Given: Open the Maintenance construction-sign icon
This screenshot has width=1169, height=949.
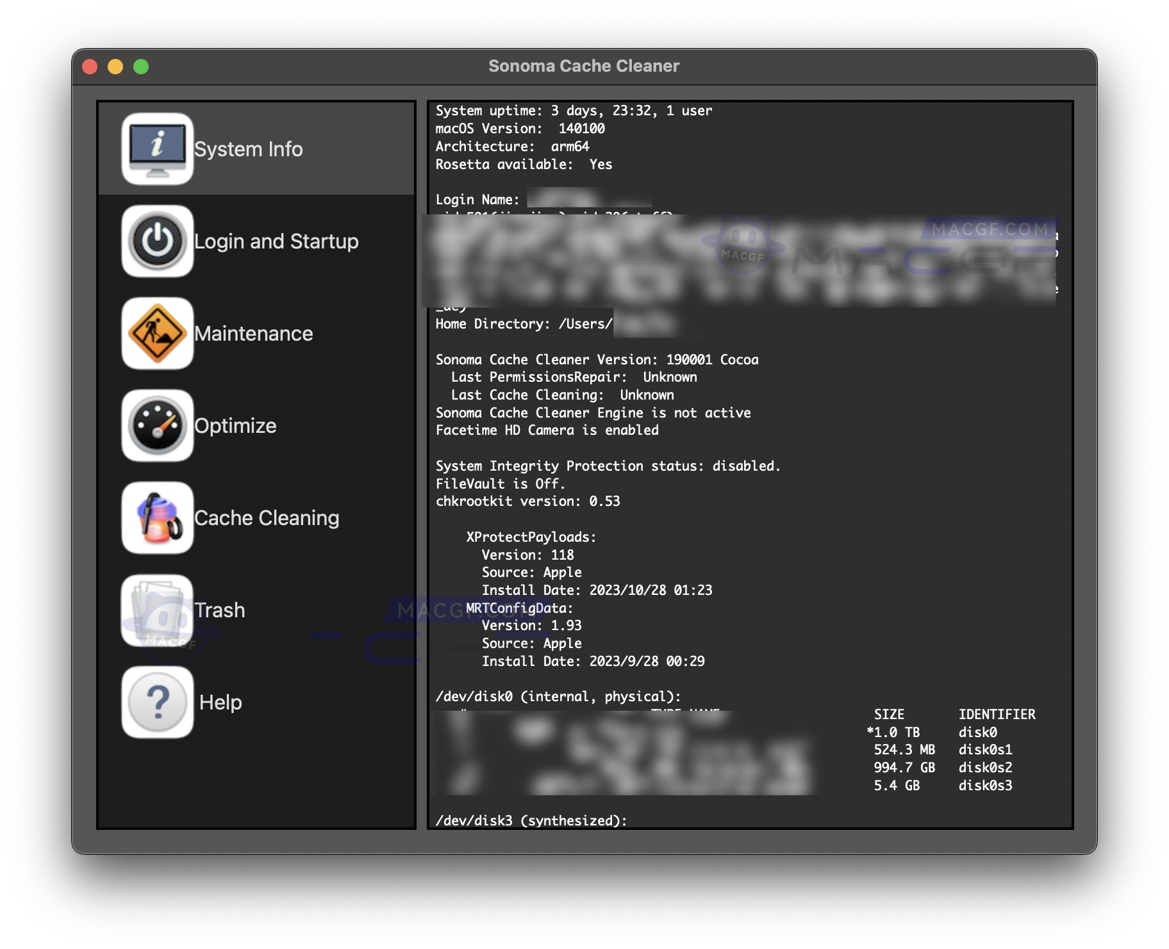Looking at the screenshot, I should coord(157,333).
